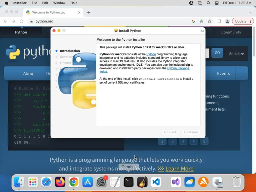Click the GO search button on python.org

point(217,53)
